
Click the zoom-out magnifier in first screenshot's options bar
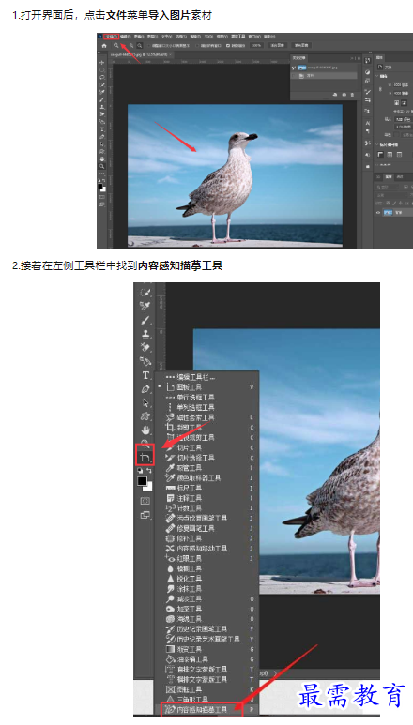pyautogui.click(x=139, y=45)
